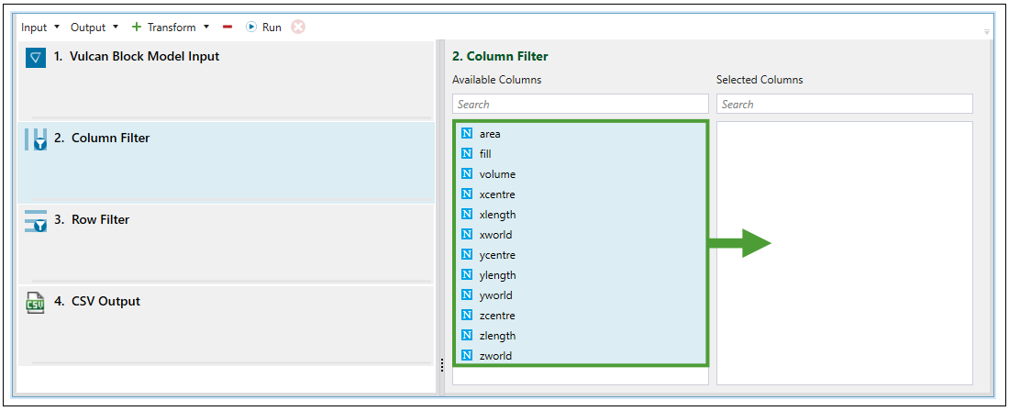
Task: Click the green plus Transform icon
Action: 137,28
